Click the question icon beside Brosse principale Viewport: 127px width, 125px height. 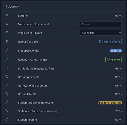pyautogui.click(x=7, y=77)
